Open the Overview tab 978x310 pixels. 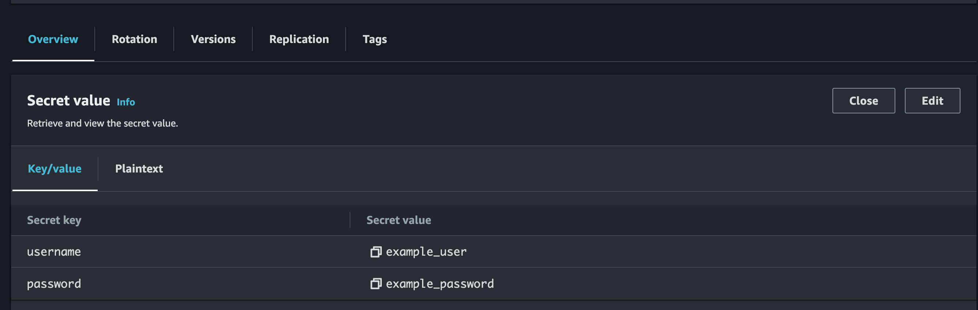tap(53, 39)
